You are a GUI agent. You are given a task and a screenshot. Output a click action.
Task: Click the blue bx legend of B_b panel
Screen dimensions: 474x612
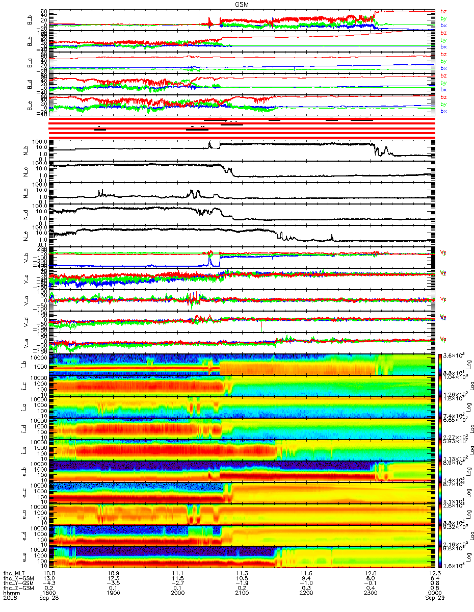coord(443,25)
